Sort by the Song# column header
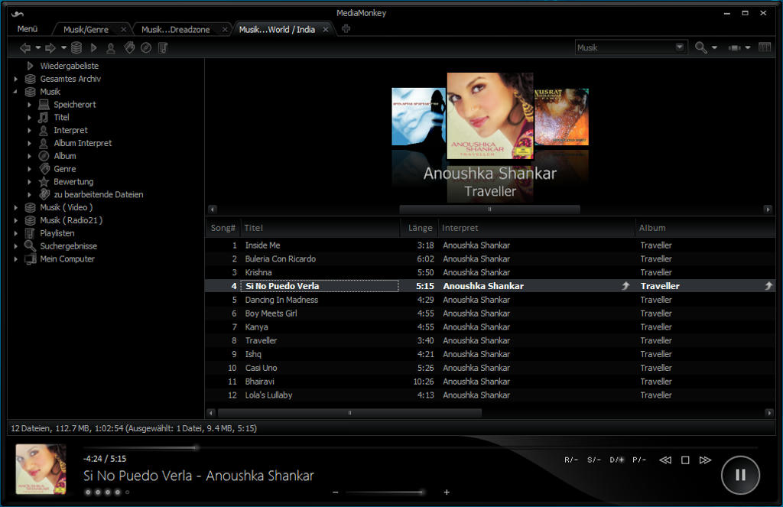Viewport: 783px width, 507px height. point(223,228)
